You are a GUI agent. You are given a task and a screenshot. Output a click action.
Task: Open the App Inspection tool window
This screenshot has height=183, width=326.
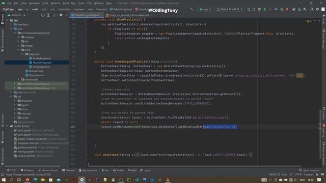click(x=88, y=170)
